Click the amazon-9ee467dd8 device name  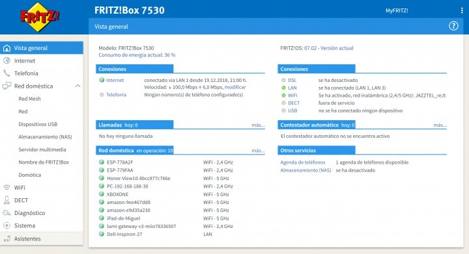128,202
